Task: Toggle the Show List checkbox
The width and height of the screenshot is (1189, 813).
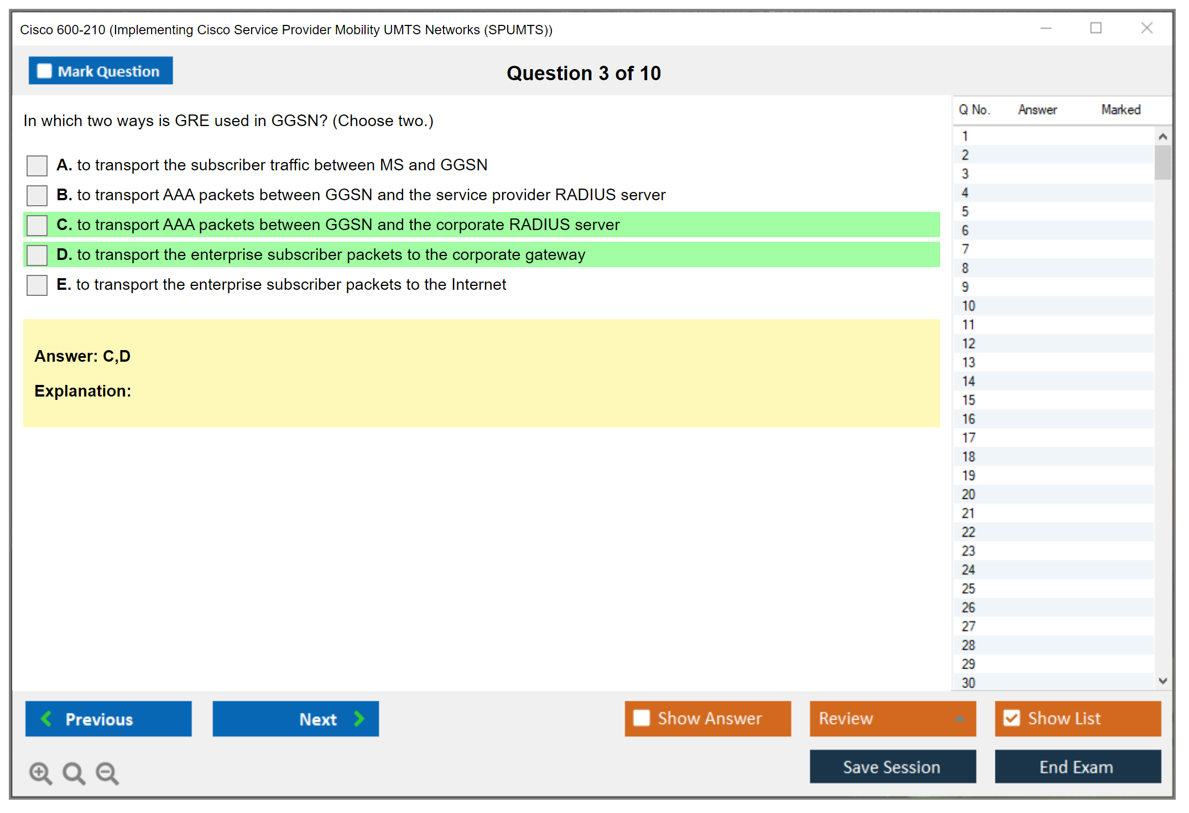Action: (x=1011, y=718)
